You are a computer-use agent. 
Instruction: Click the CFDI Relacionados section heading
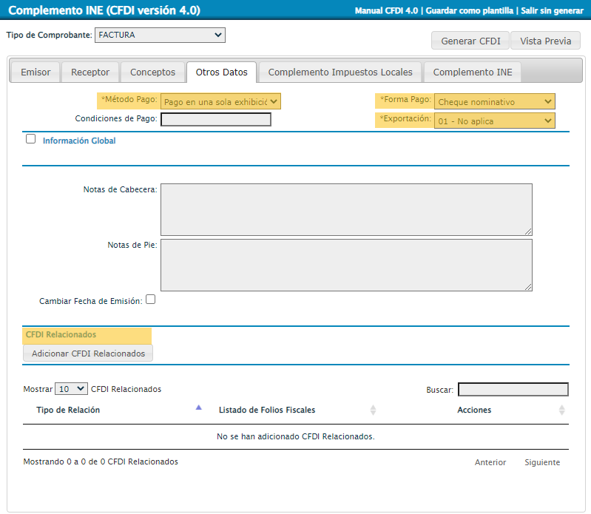click(61, 334)
